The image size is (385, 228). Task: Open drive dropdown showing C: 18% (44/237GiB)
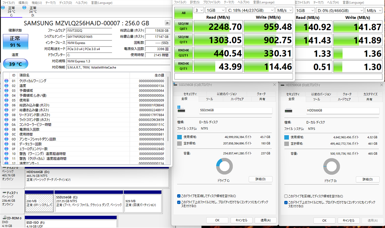coord(251,10)
